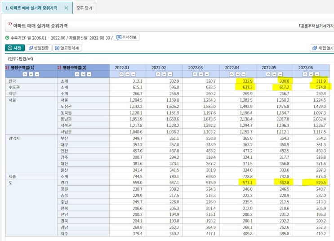Click the minus icon under 행정구역별(1)
This screenshot has width=334, height=241.
[37, 74]
